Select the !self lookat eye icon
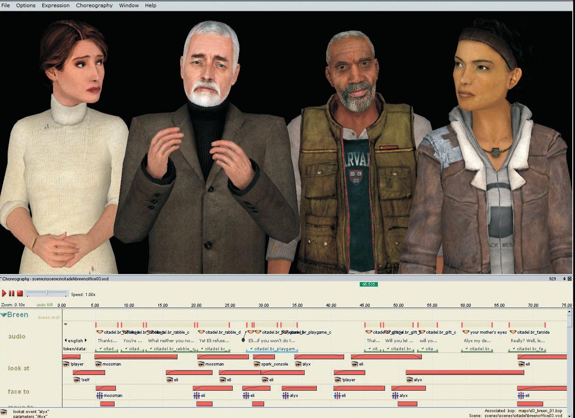 point(77,379)
